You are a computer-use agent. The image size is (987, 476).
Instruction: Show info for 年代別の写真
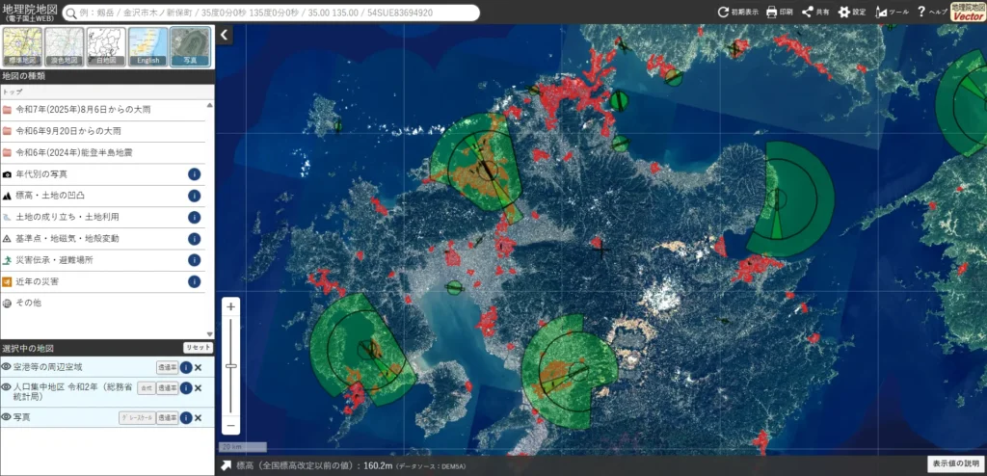(x=194, y=174)
